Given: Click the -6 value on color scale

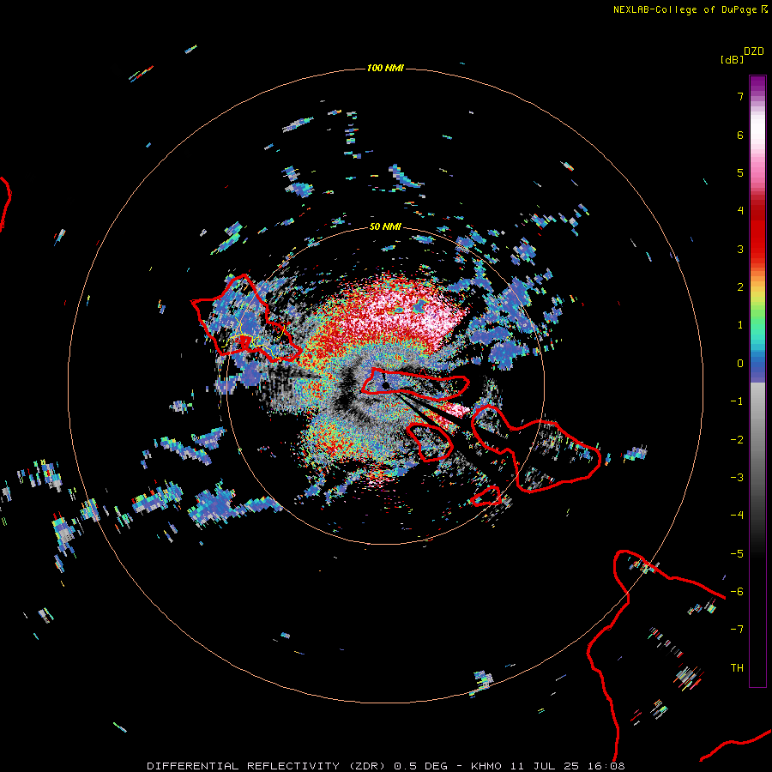Looking at the screenshot, I should 737,592.
